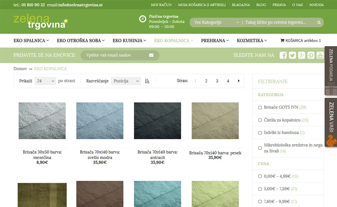Open the Facebook social icon

coord(283,55)
